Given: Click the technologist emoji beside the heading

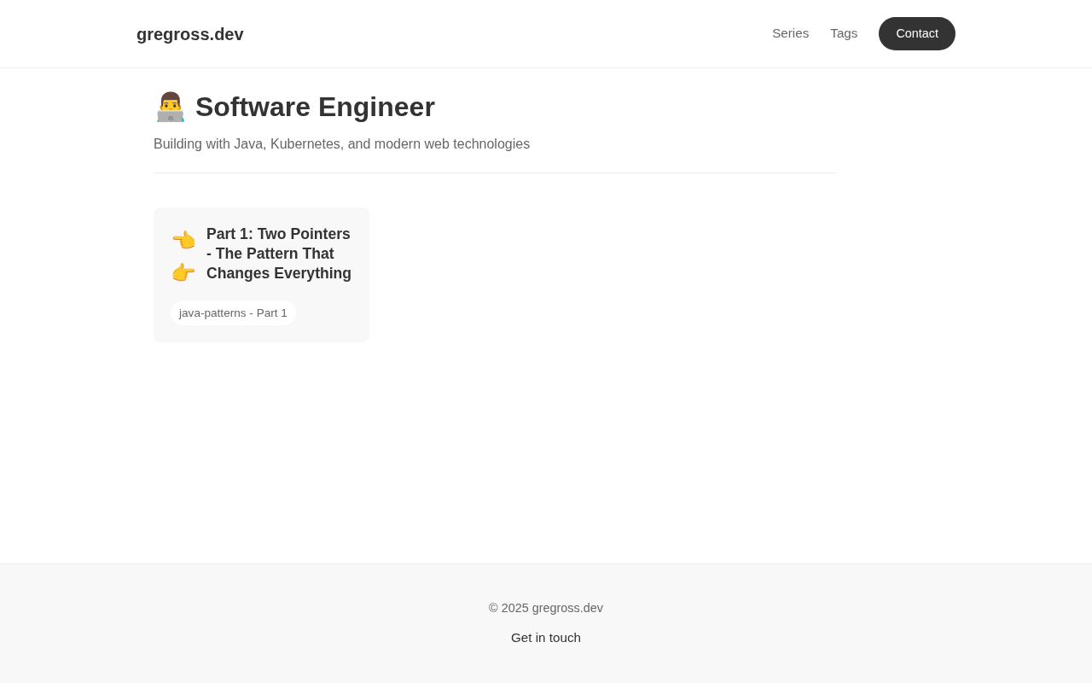Looking at the screenshot, I should pos(170,108).
